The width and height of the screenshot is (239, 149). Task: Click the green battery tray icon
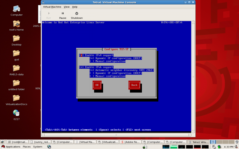coord(219,147)
